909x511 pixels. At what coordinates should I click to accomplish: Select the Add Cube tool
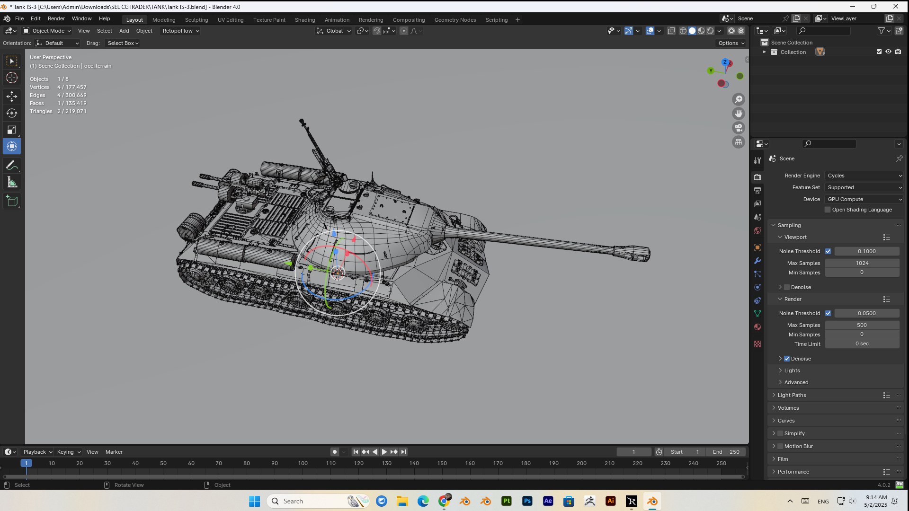coord(12,201)
